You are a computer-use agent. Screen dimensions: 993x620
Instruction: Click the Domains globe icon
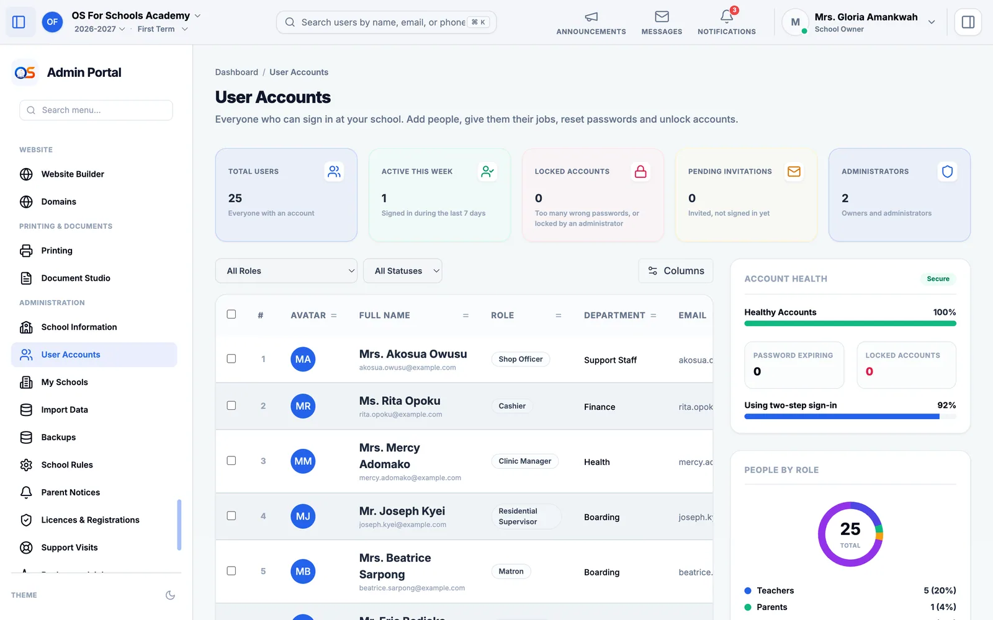pyautogui.click(x=26, y=202)
